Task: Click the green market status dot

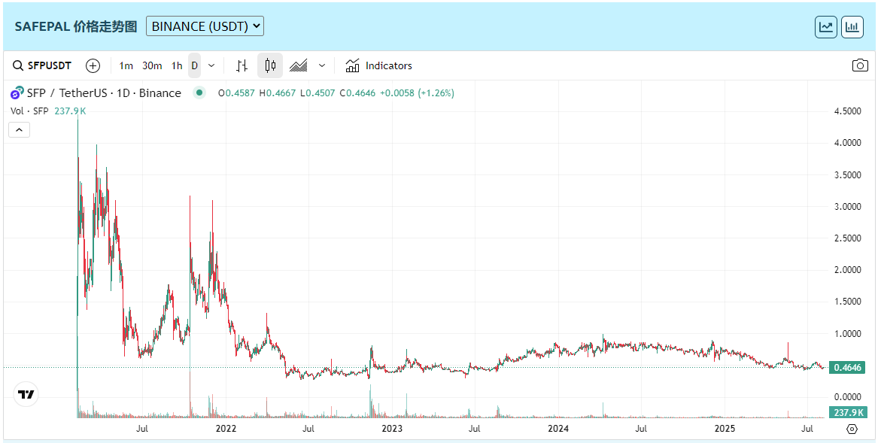Action: click(199, 93)
